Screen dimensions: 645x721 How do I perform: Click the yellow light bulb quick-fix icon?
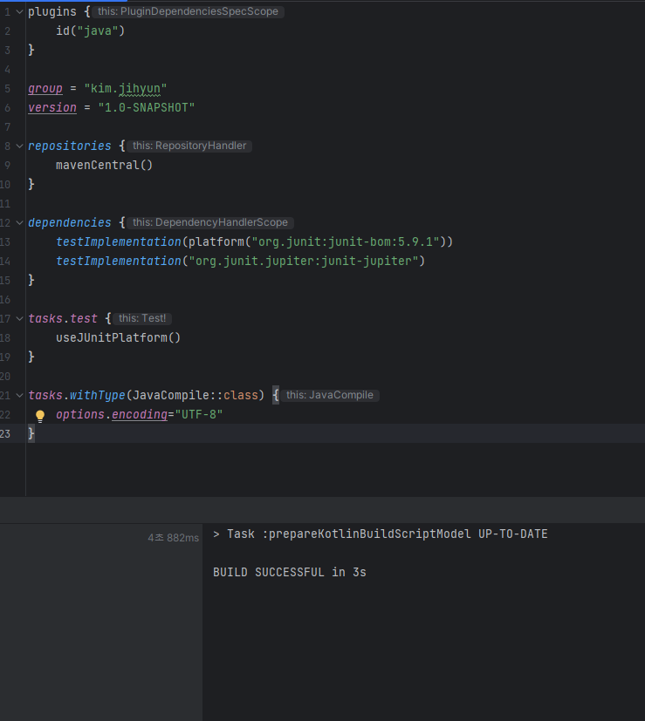[x=40, y=416]
